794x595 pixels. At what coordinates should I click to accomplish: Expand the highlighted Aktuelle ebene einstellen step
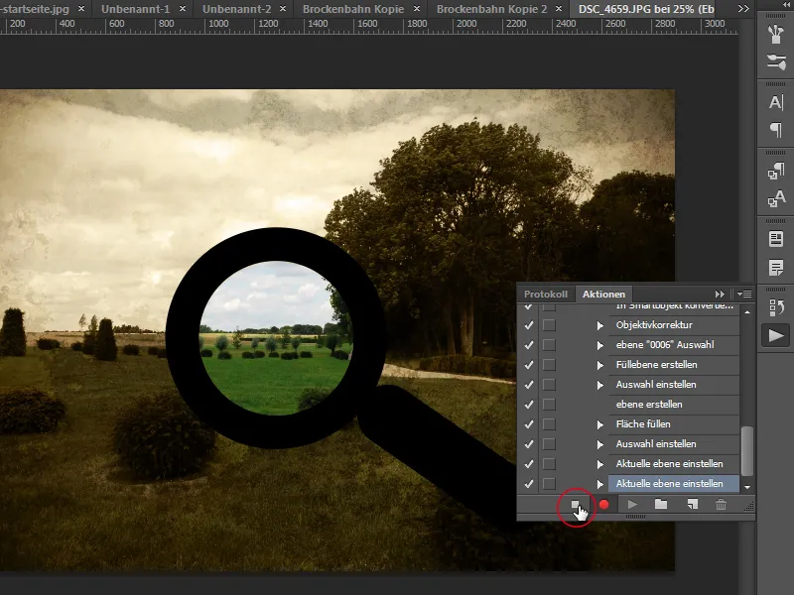click(x=600, y=484)
